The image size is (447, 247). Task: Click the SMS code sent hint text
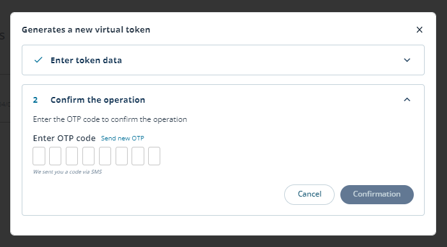coord(67,172)
